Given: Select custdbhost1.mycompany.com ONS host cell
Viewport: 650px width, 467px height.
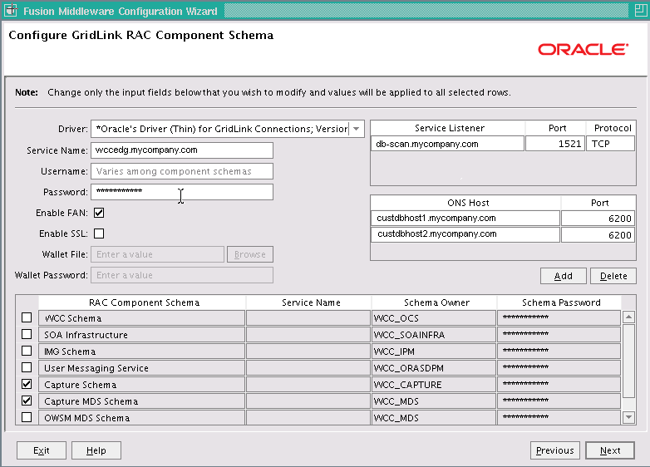Looking at the screenshot, I should [x=465, y=218].
